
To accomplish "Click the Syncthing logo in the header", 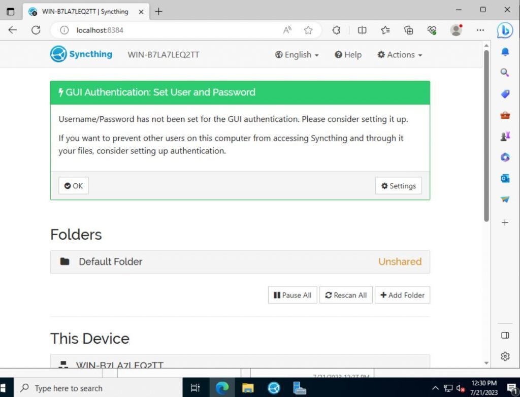I will 81,54.
